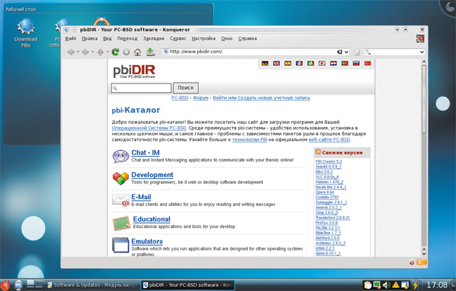Switch site language to French flag

coord(299,63)
